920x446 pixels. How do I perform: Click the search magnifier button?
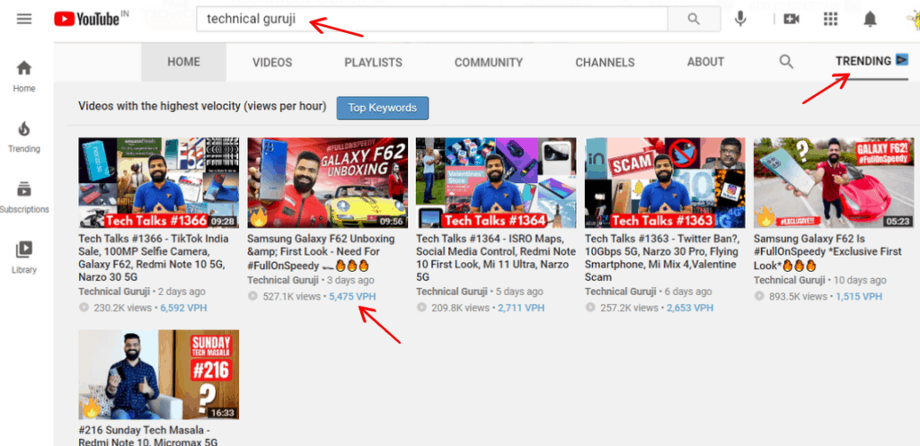click(x=694, y=20)
